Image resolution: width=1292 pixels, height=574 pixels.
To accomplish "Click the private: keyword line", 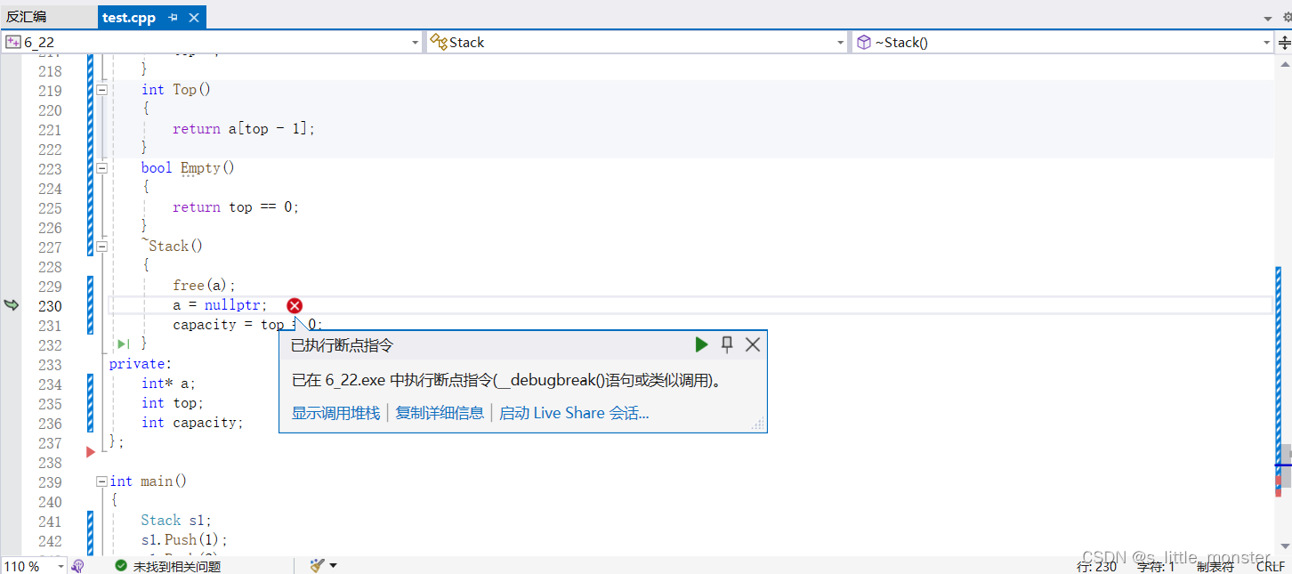I will 140,364.
